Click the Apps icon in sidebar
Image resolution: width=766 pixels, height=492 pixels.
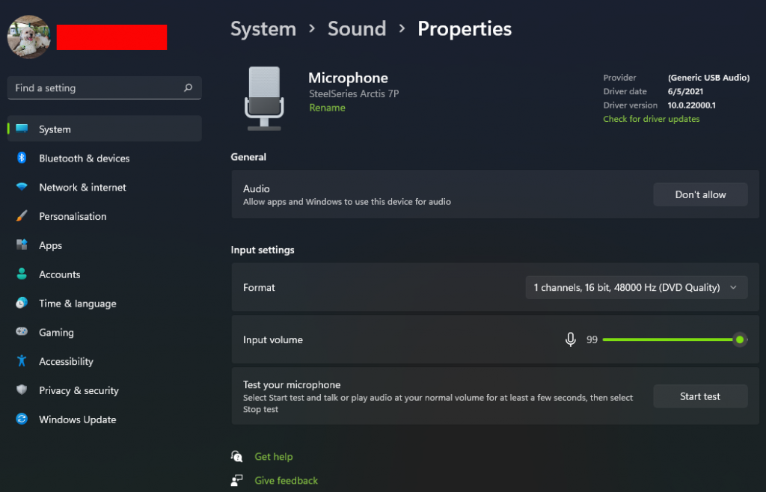tap(22, 245)
